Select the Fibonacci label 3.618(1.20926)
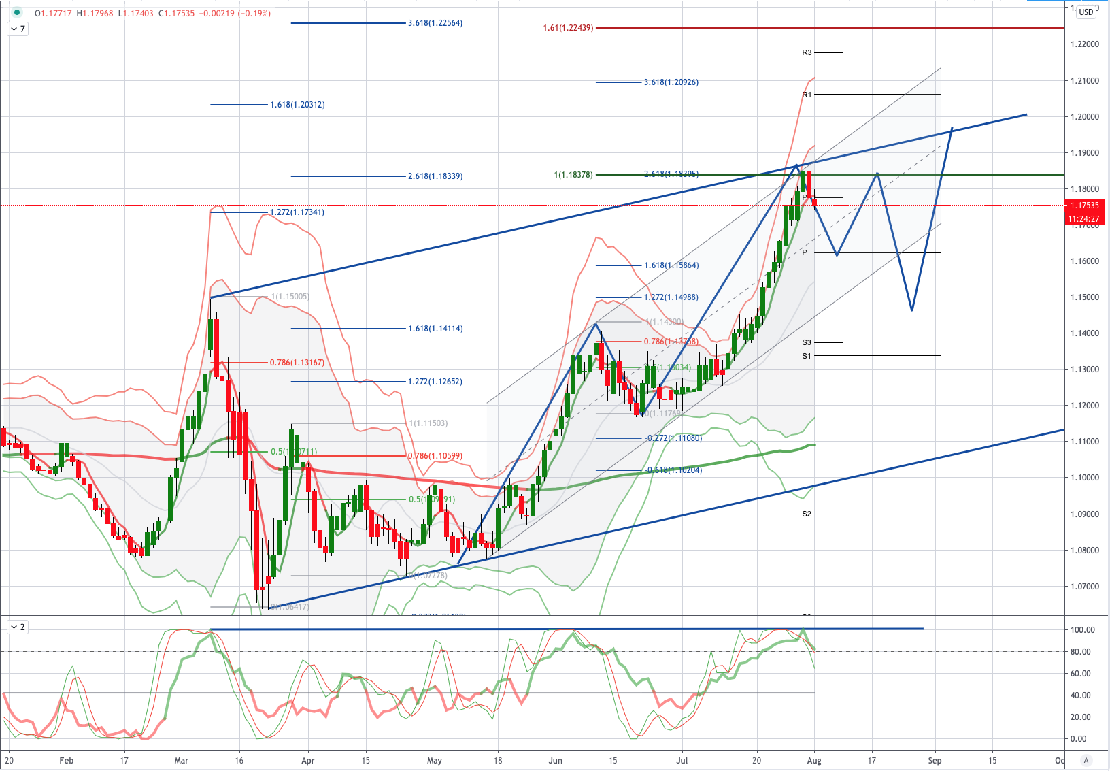Image resolution: width=1110 pixels, height=771 pixels. 671,82
